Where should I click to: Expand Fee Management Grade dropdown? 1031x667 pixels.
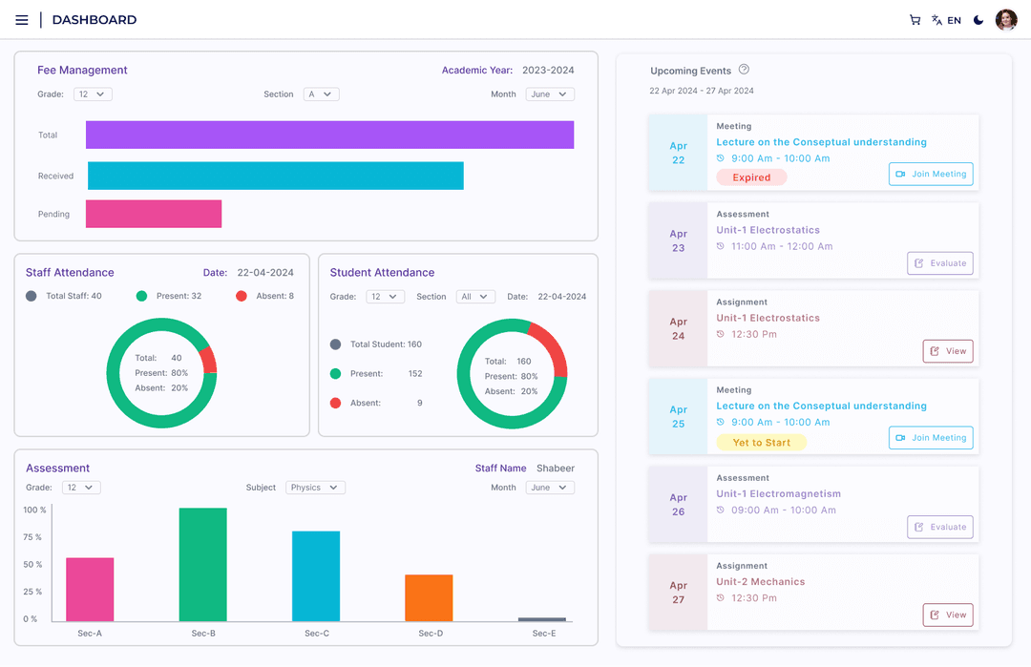point(93,94)
